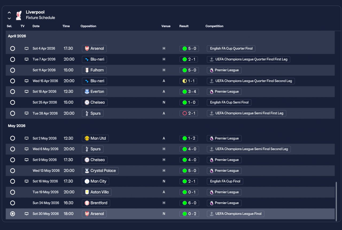Viewport: 342px width, 230px height.
Task: Click Everton club badge icon
Action: 87,92
